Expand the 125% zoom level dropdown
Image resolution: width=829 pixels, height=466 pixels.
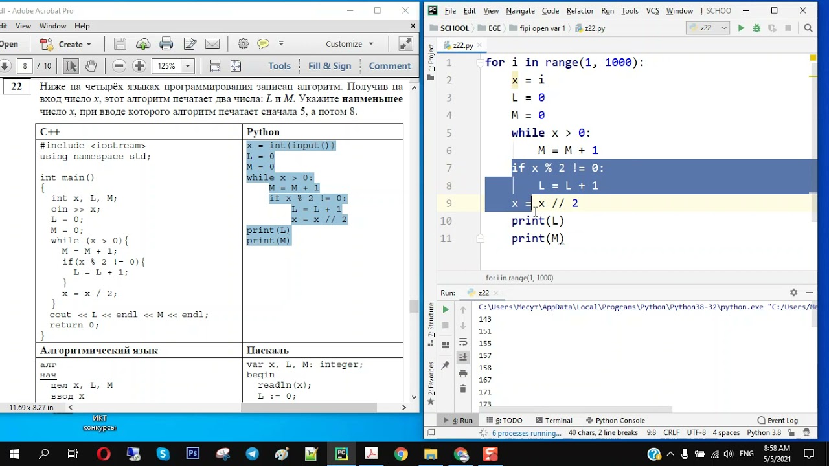pyautogui.click(x=187, y=66)
